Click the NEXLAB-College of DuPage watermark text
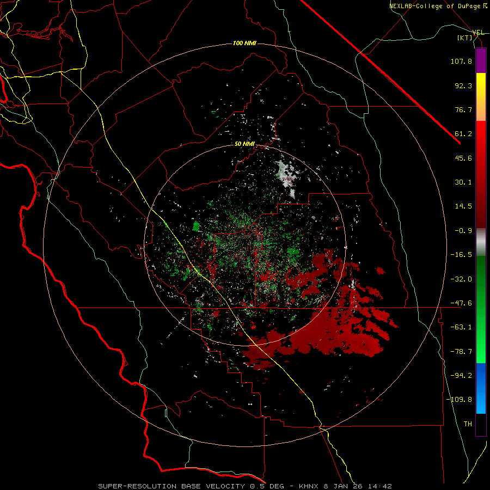The image size is (490, 490). (438, 6)
